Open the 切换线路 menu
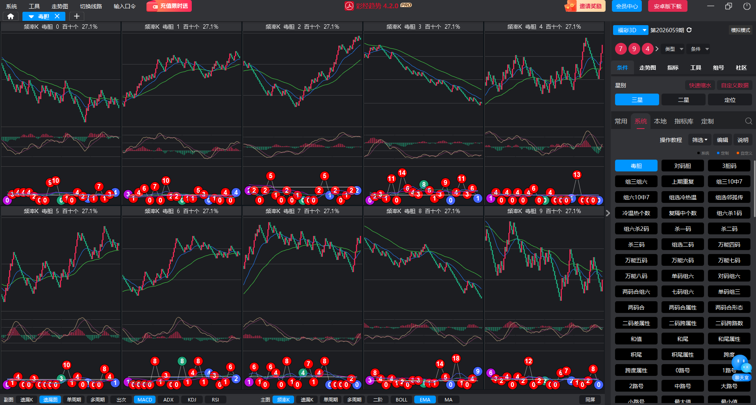Screen dimensions: 756x405 tap(91, 6)
